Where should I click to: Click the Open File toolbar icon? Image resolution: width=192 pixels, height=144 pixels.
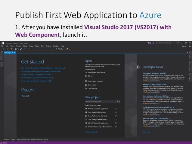coord(16,49)
